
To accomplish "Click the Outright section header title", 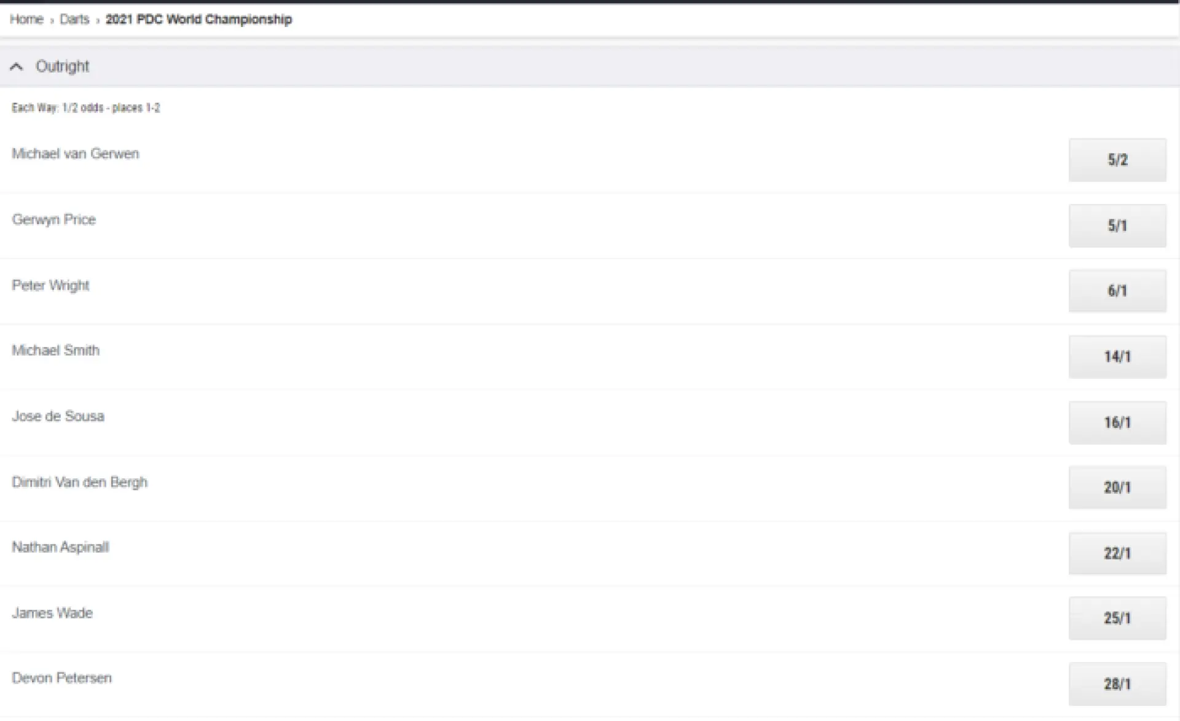I will pyautogui.click(x=62, y=66).
